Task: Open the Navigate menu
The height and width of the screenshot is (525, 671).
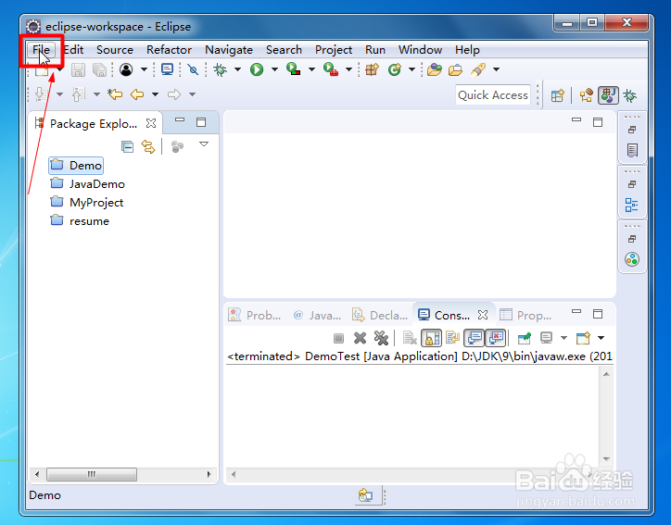Action: pyautogui.click(x=229, y=50)
